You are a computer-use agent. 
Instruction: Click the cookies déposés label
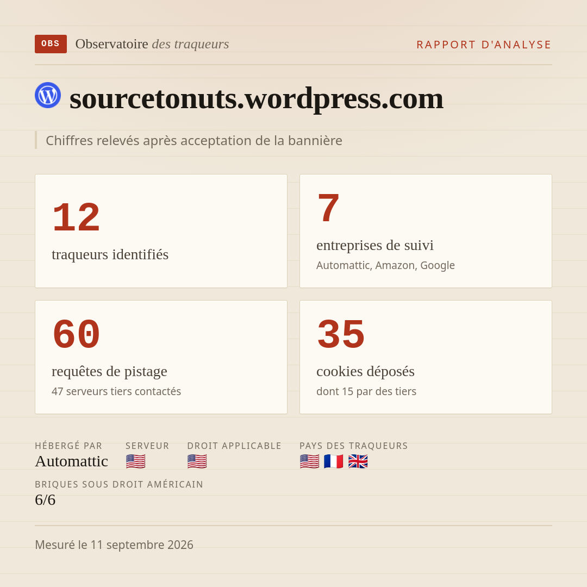(x=365, y=371)
